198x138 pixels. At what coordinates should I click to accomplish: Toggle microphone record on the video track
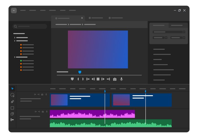46,94
